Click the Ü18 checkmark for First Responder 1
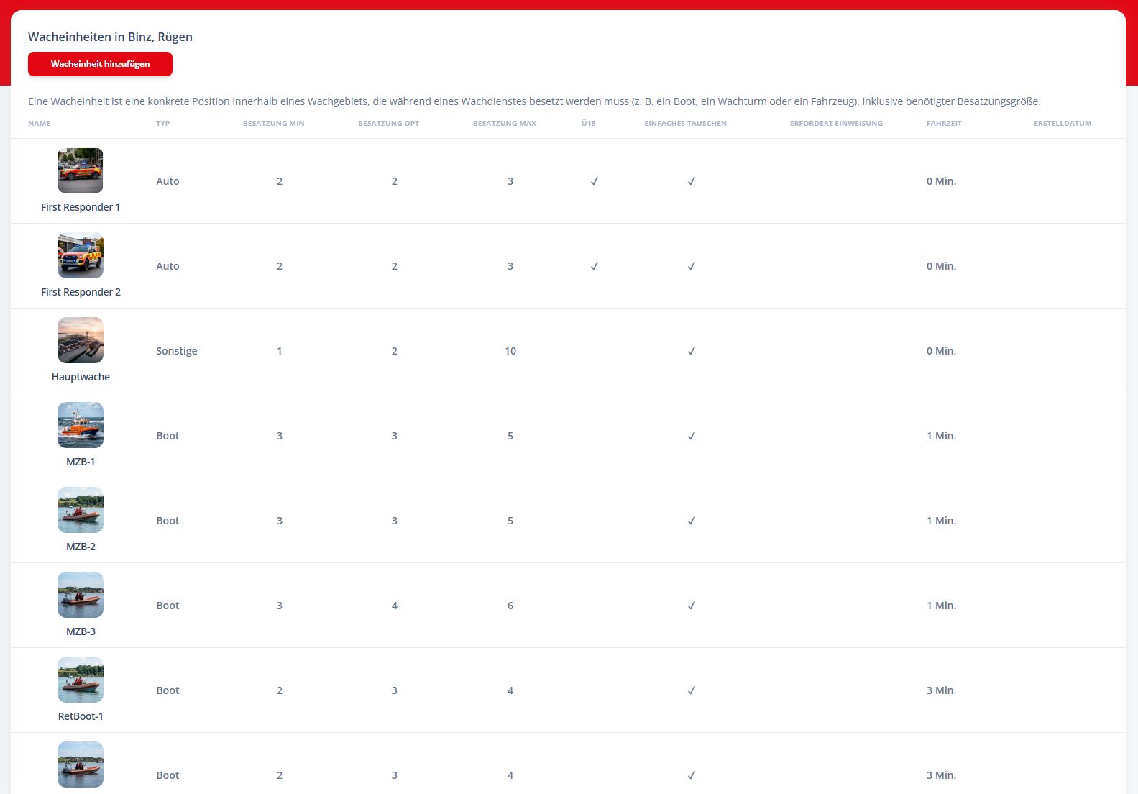Screen dimensions: 1138x794 click(x=595, y=181)
